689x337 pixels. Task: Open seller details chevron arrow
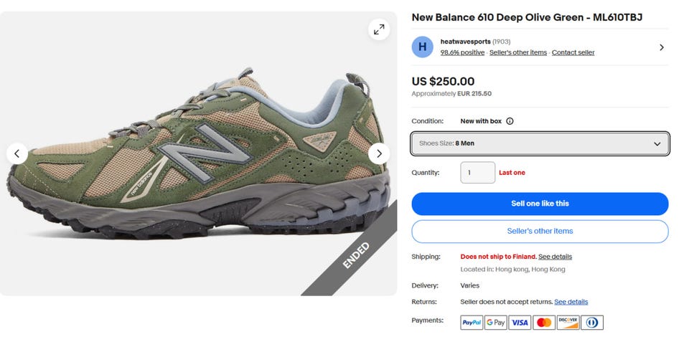pyautogui.click(x=661, y=47)
